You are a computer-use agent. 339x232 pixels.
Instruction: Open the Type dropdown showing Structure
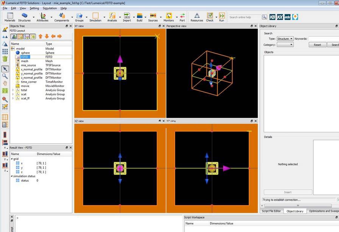pos(285,39)
